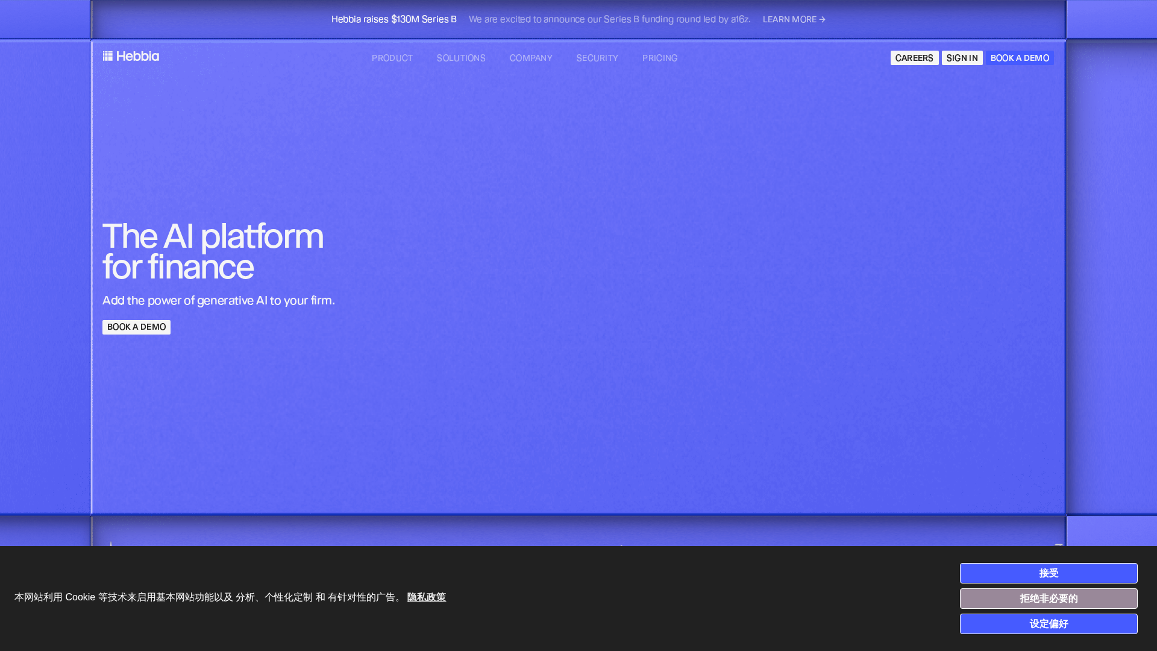Click LEARN MORE in the announcement banner
The image size is (1157, 651).
tap(789, 19)
